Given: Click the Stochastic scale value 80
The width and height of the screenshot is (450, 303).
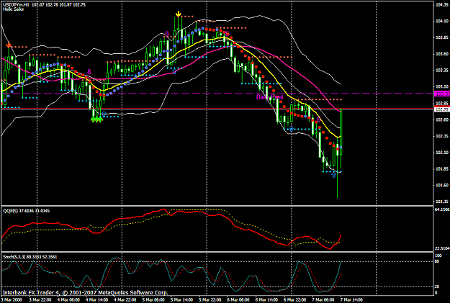Looking at the screenshot, I should 437,261.
